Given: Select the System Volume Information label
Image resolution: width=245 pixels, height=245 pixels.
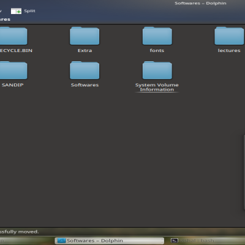Looking at the screenshot, I should [157, 87].
